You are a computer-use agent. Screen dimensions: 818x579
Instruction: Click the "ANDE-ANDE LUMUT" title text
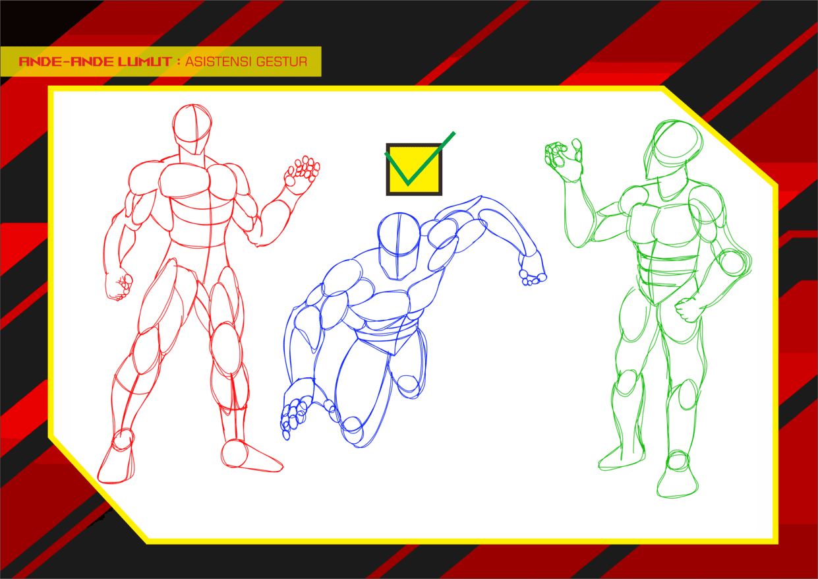tap(94, 62)
